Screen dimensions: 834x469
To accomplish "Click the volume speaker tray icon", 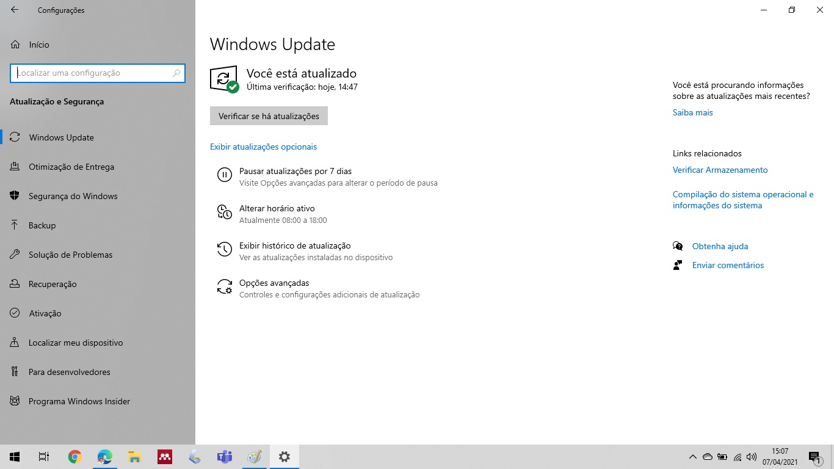I will [752, 457].
